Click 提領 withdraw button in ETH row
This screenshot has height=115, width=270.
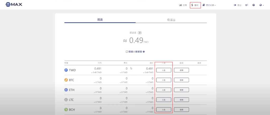[181, 90]
